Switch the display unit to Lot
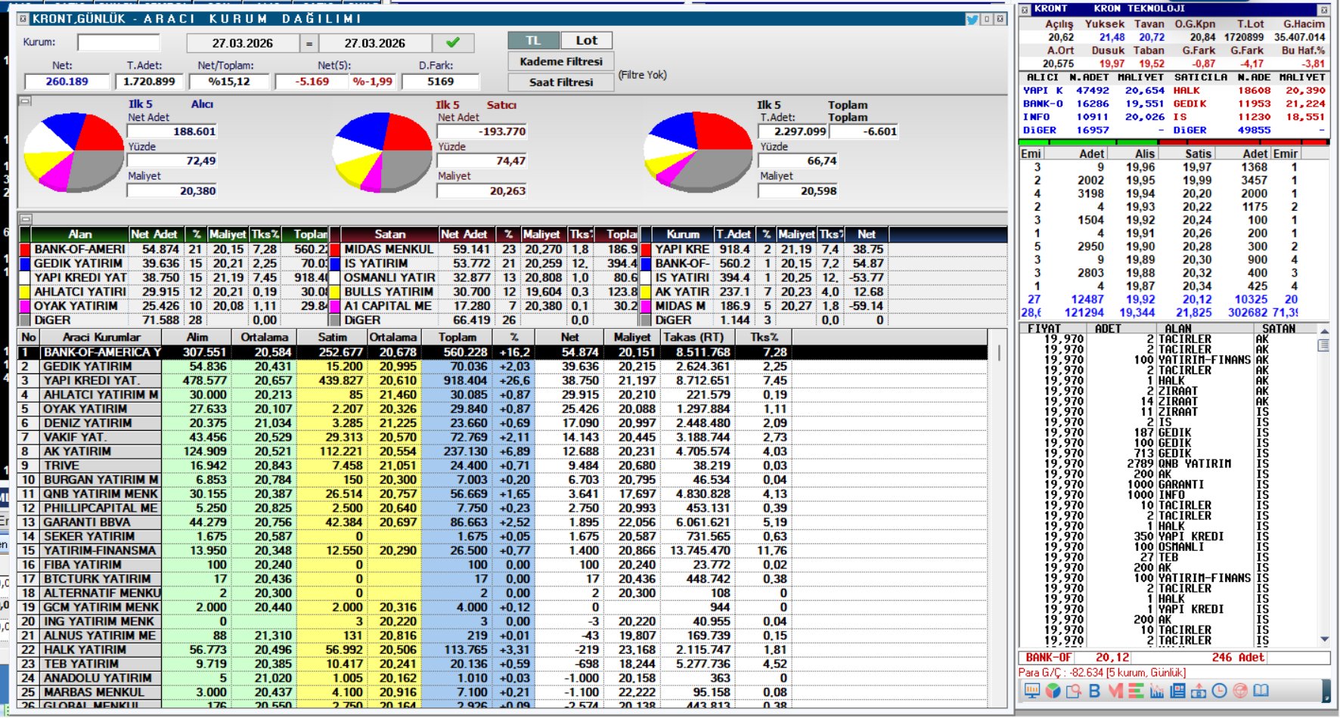The height and width of the screenshot is (718, 1340). pos(586,41)
